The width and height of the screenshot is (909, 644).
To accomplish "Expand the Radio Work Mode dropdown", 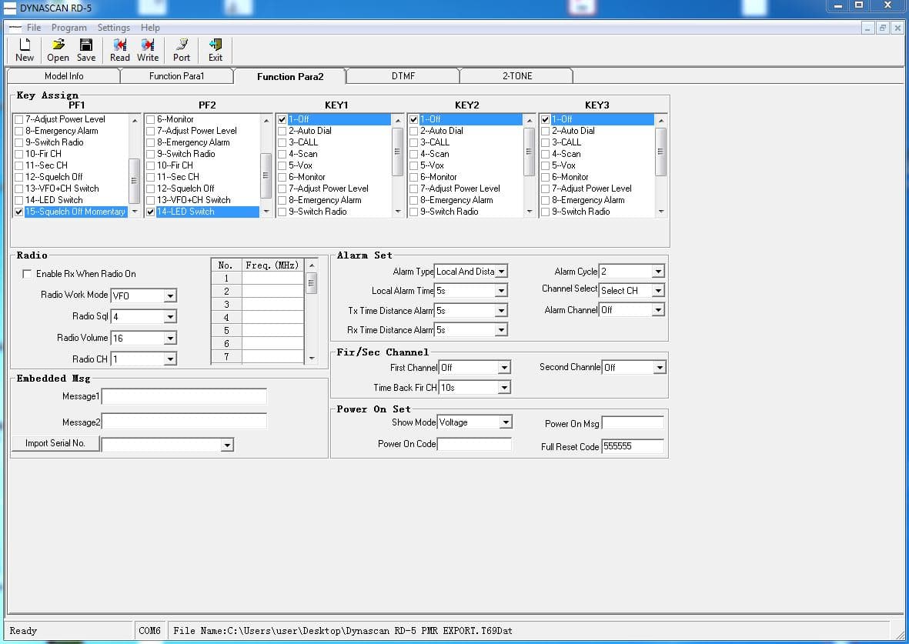I will click(x=170, y=295).
